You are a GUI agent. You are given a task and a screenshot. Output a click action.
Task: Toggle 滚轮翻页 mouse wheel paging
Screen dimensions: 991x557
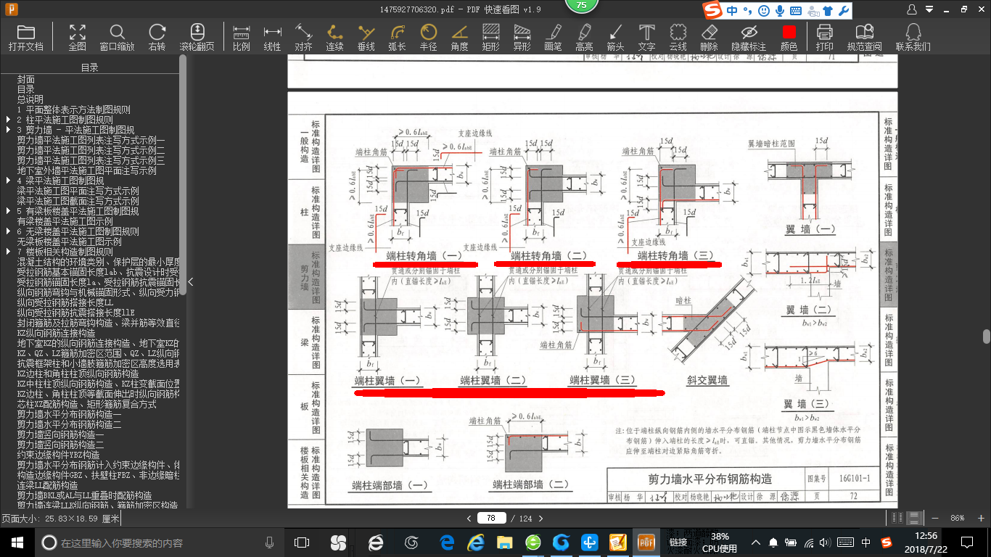197,37
